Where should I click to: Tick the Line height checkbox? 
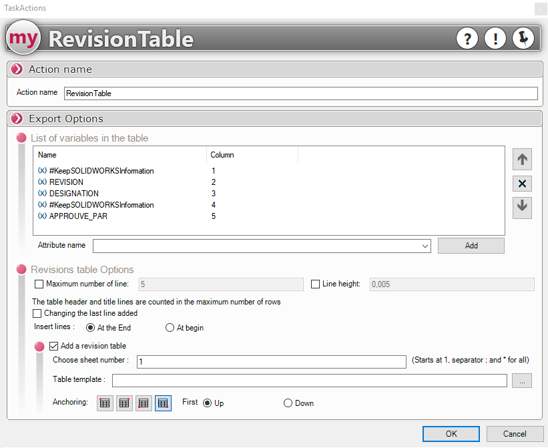coord(316,284)
